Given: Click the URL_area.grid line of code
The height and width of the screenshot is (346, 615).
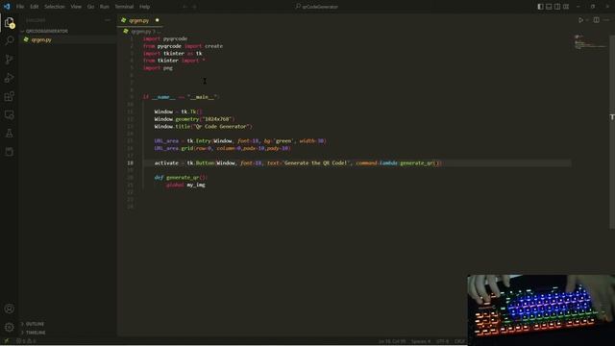Looking at the screenshot, I should [x=222, y=148].
